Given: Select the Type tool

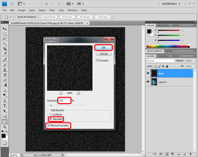Looking at the screenshot, I should coord(5,106).
